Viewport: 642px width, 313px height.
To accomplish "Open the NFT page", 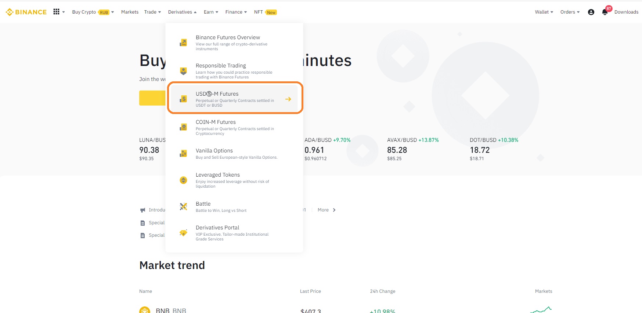I will (x=259, y=12).
